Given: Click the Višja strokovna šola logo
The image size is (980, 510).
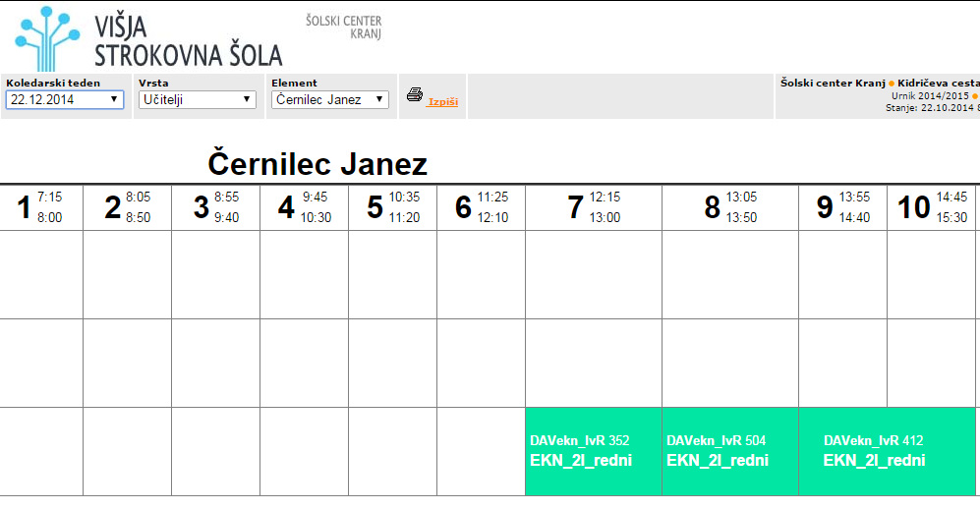Looking at the screenshot, I should click(148, 38).
